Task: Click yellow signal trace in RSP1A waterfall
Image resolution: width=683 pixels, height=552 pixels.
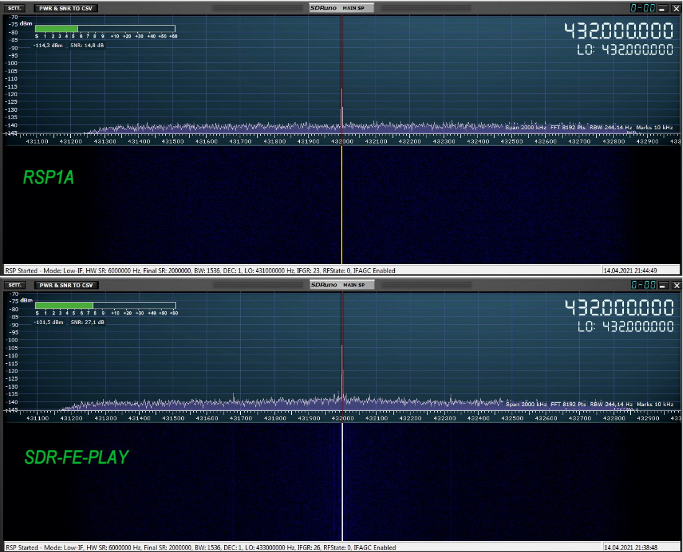Action: pos(341,205)
